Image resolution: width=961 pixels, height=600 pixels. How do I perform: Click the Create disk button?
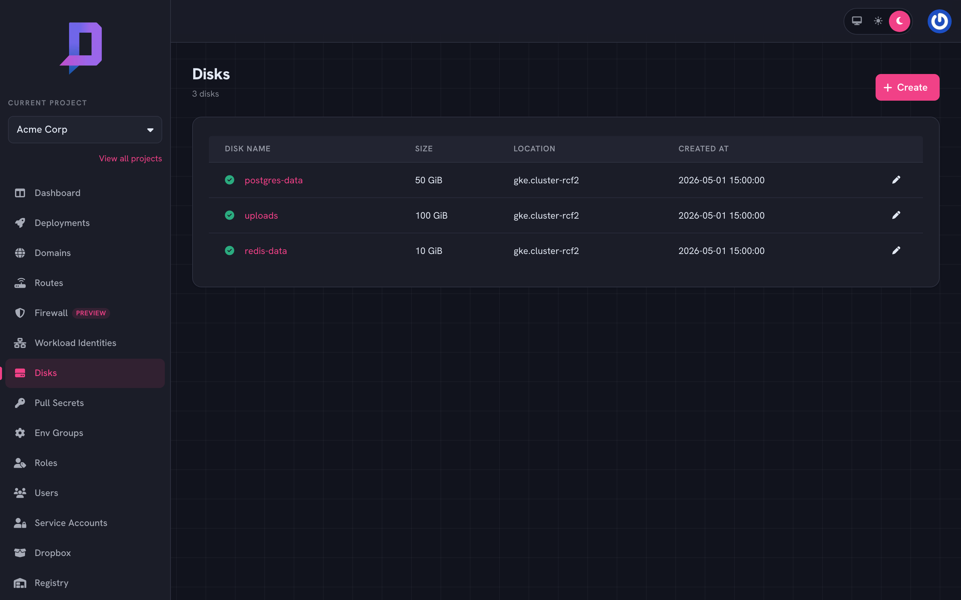coord(907,87)
